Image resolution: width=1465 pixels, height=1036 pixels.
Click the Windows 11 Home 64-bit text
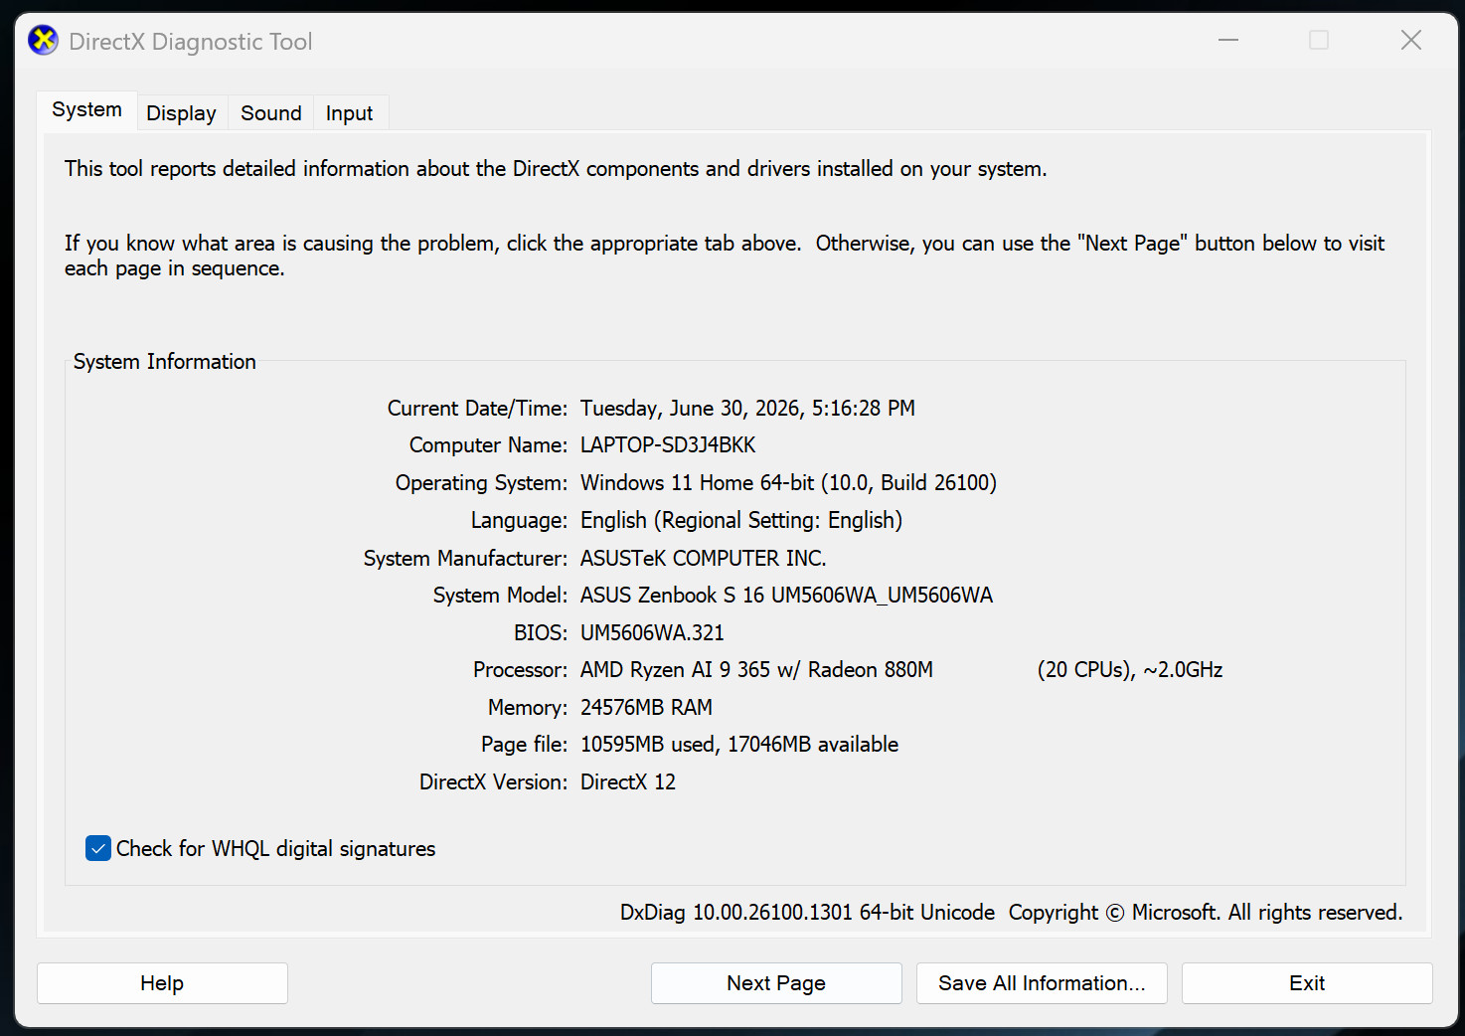[788, 483]
